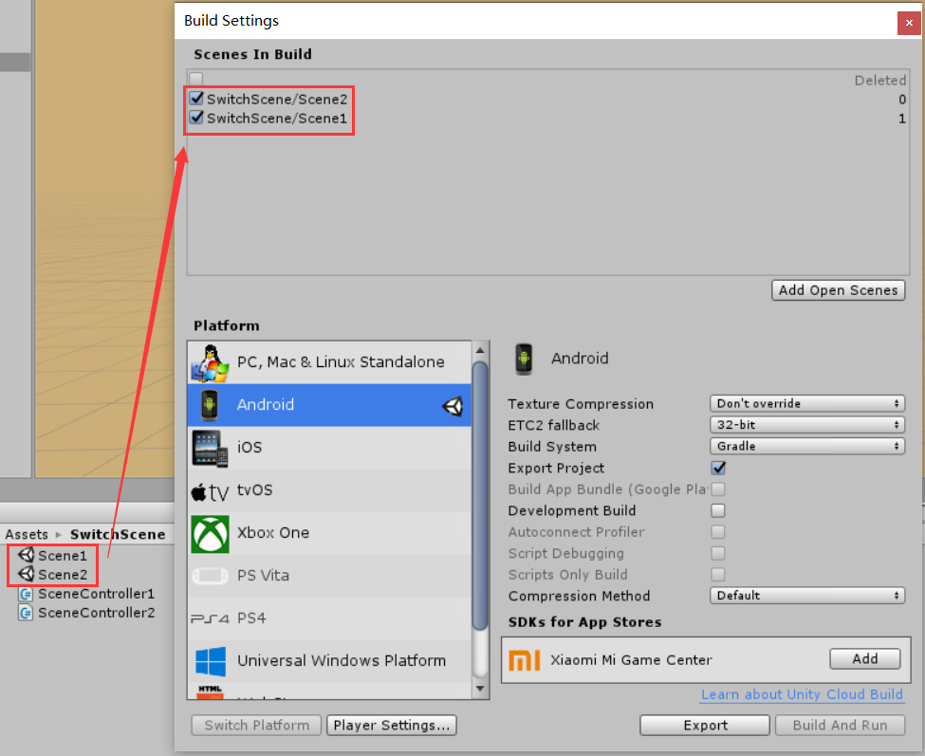925x756 pixels.
Task: Click the Scene2 Unity scene icon
Action: pos(26,574)
